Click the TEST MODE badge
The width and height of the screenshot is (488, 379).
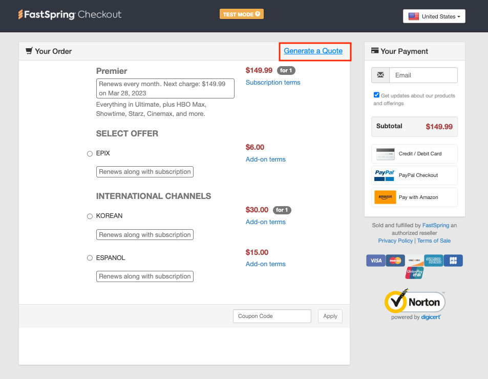tap(242, 14)
